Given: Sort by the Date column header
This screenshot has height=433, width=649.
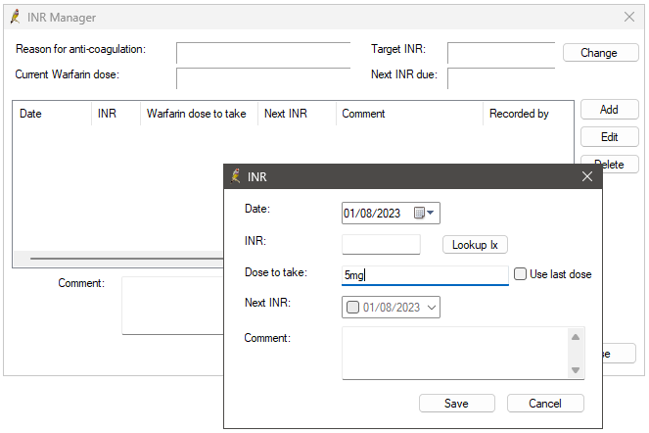Looking at the screenshot, I should click(x=52, y=113).
